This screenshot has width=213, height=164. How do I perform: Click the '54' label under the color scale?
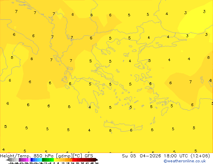[97, 163]
